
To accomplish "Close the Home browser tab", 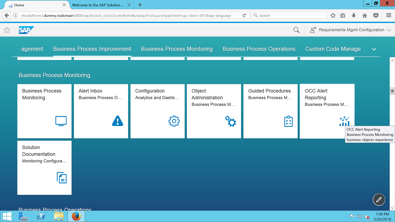I will pyautogui.click(x=64, y=5).
